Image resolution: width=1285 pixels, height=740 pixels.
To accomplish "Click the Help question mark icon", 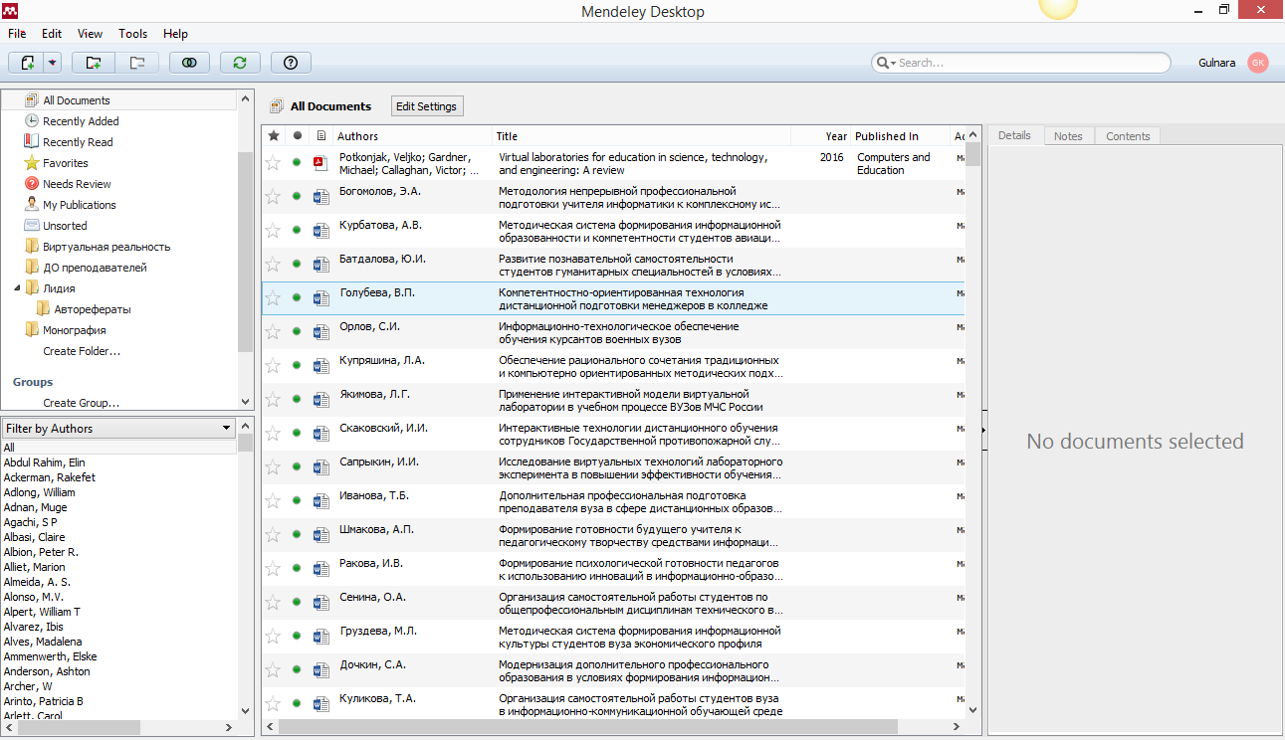I will pos(291,63).
